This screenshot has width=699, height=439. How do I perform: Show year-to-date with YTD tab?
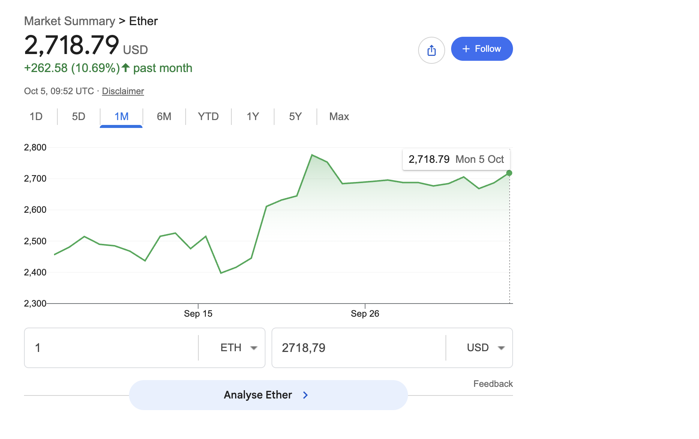pyautogui.click(x=208, y=116)
